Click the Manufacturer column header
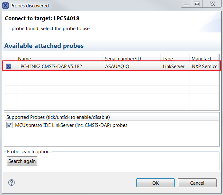Viewport: 223px width, 195px height. point(204,58)
